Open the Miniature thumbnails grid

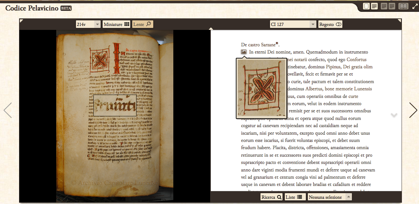(x=117, y=24)
